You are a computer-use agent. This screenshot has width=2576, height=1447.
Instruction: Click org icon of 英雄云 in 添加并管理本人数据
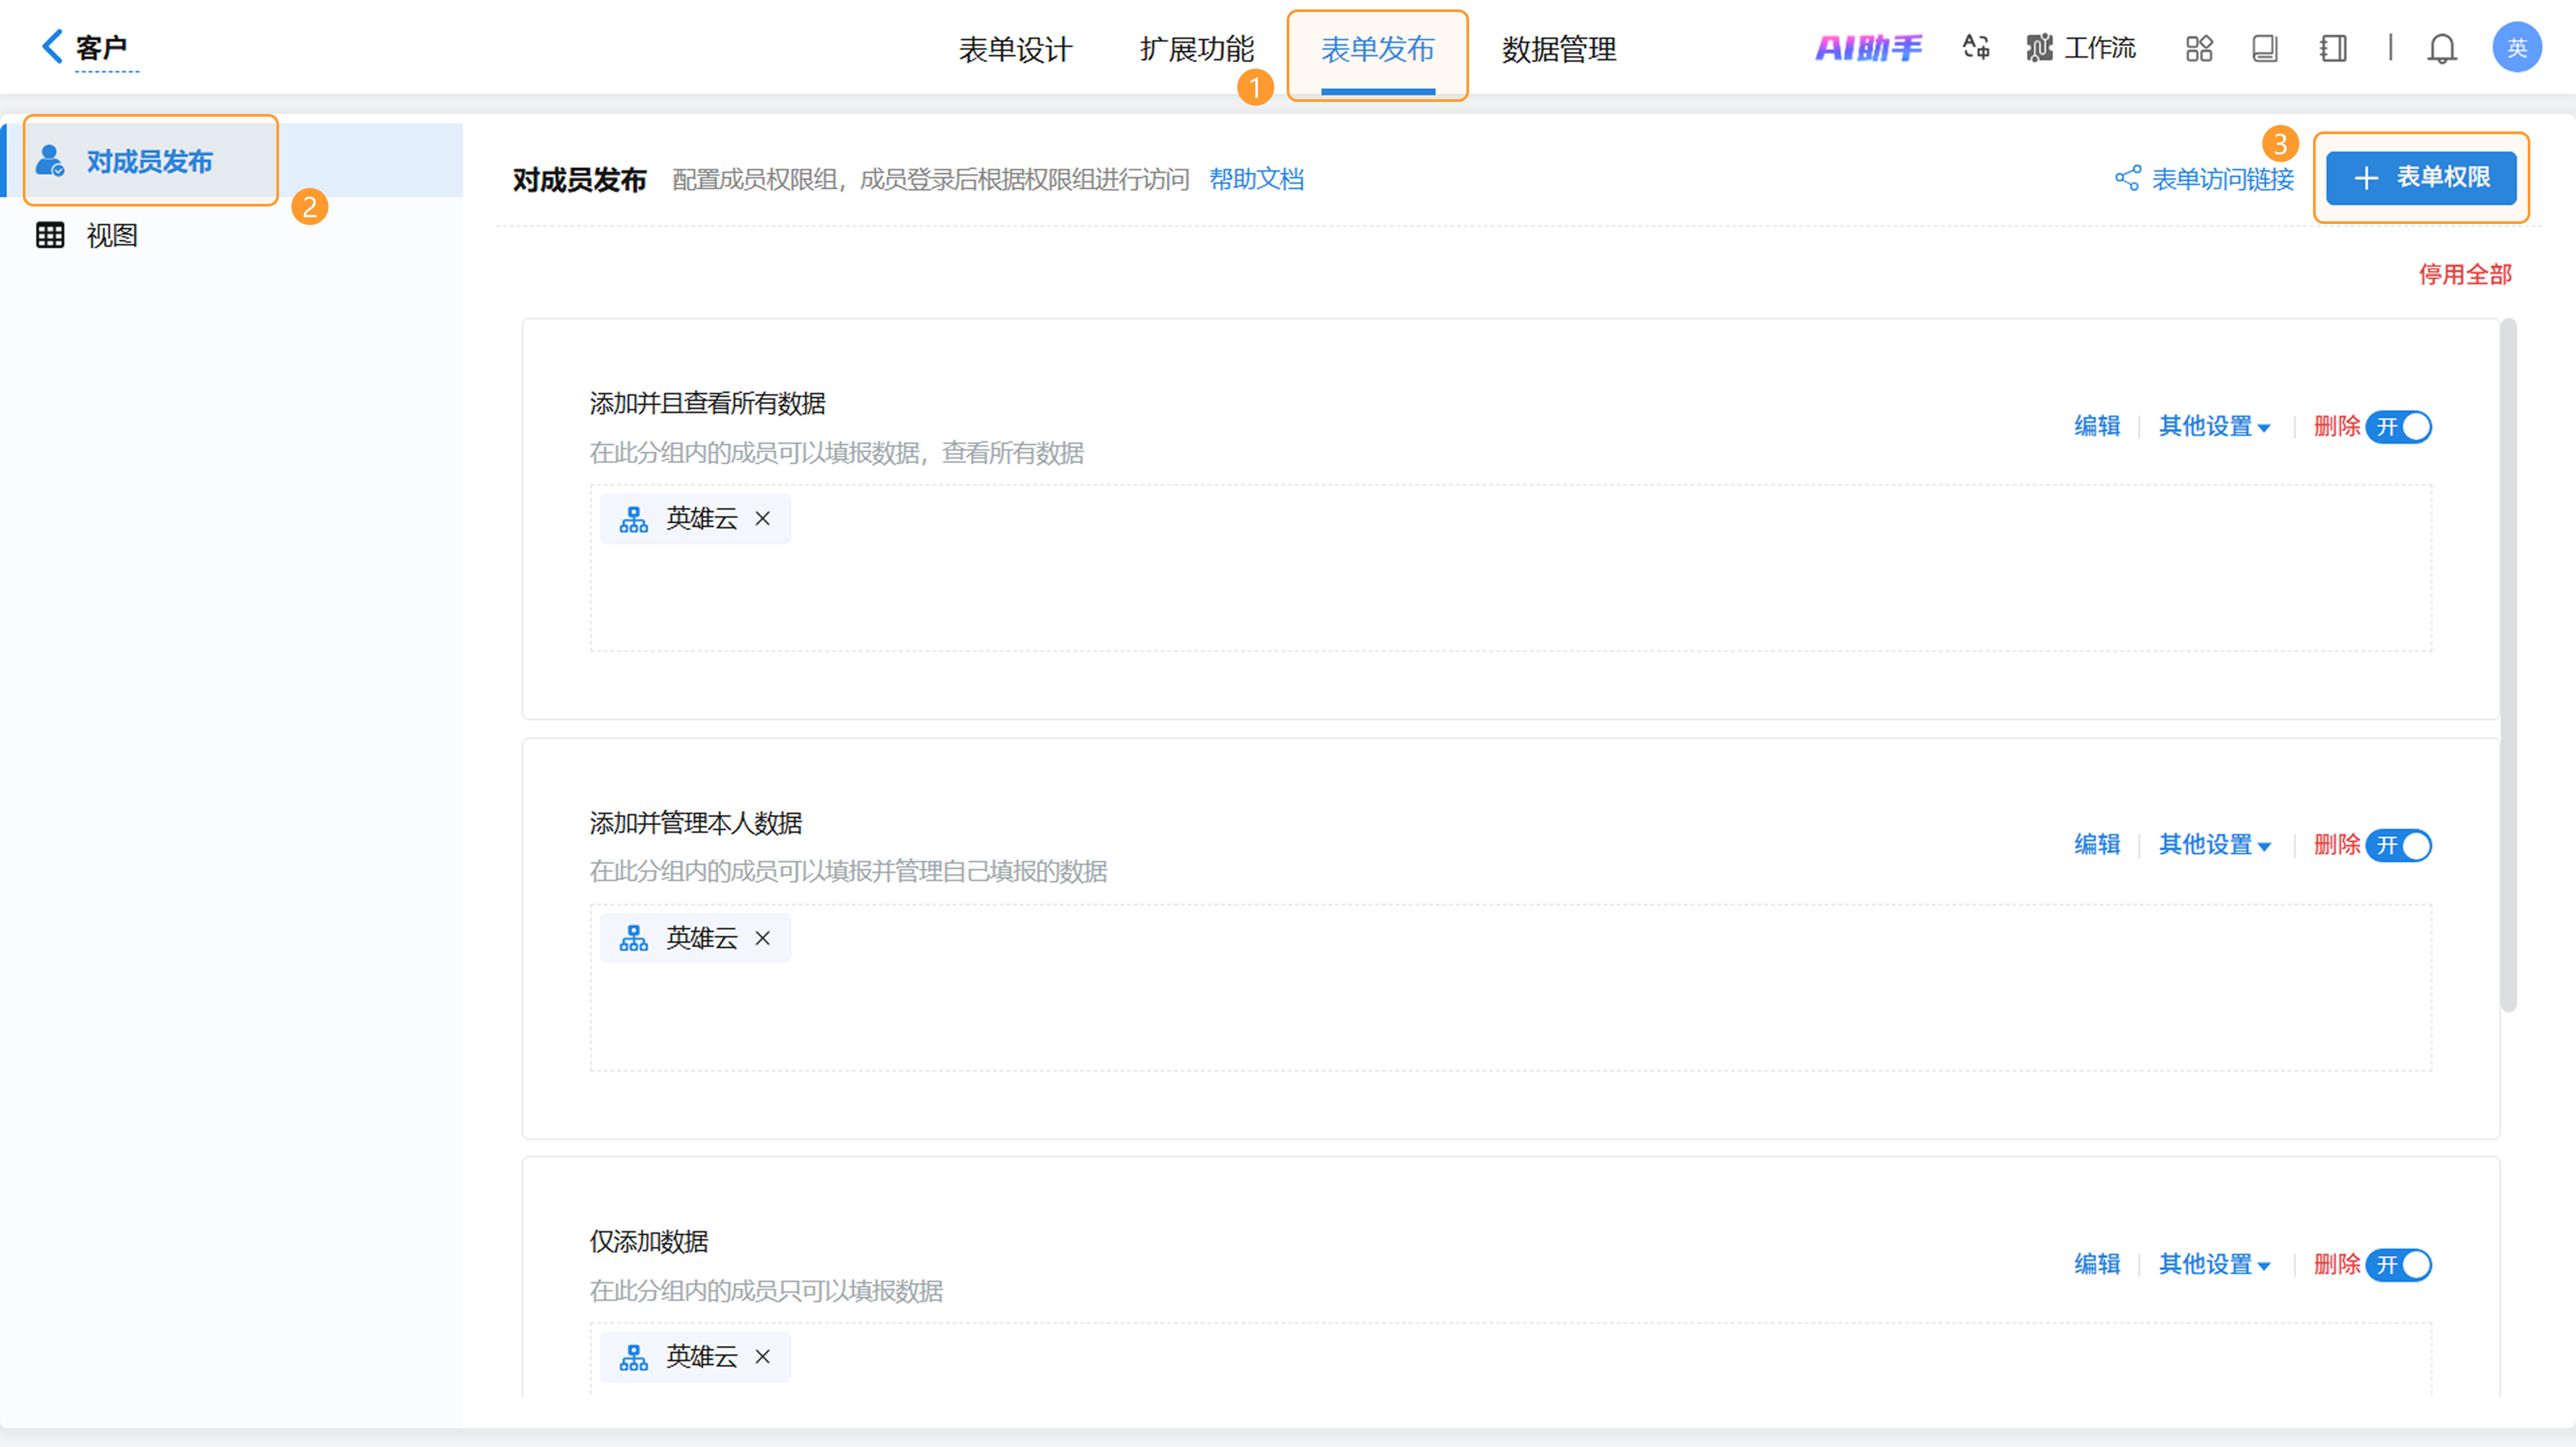634,938
